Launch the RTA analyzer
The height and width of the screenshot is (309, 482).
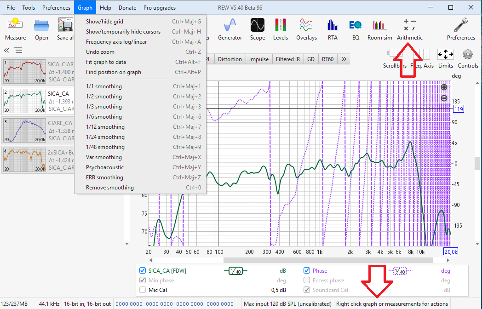[332, 28]
